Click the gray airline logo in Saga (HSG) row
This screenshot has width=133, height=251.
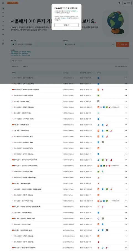(98, 101)
